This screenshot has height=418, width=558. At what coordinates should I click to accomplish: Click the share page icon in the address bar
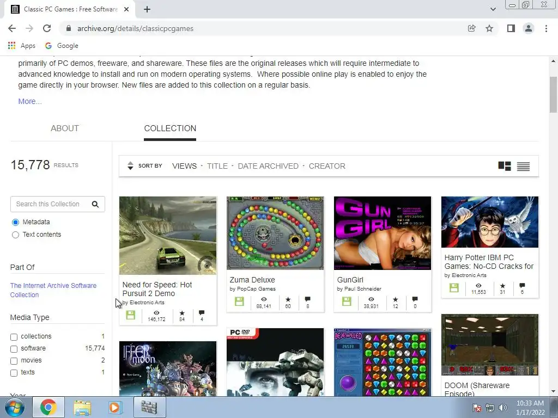(x=471, y=28)
